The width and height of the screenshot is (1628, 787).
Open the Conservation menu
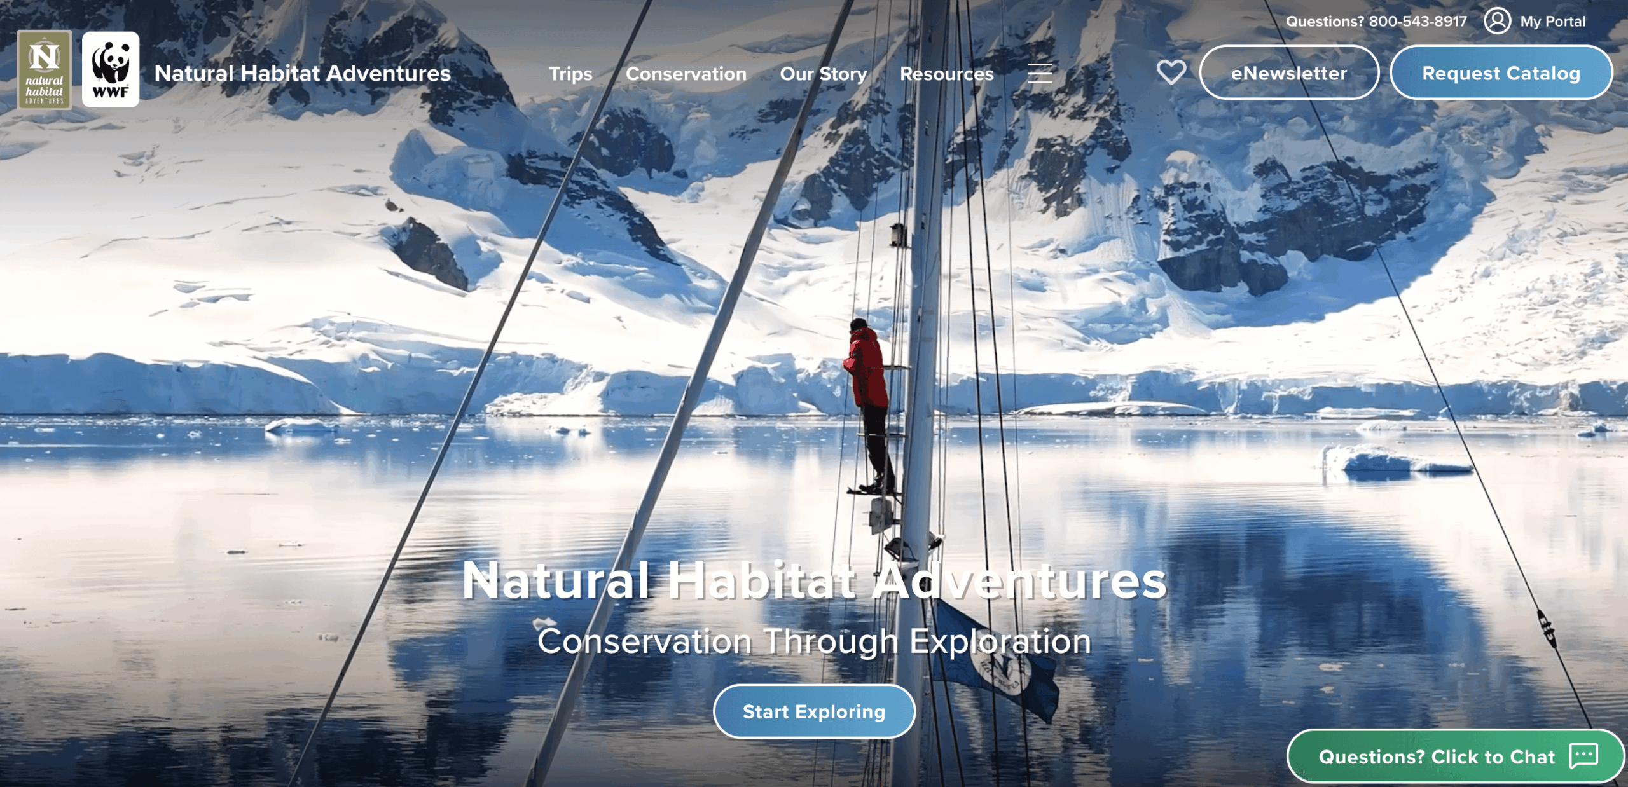pyautogui.click(x=686, y=74)
